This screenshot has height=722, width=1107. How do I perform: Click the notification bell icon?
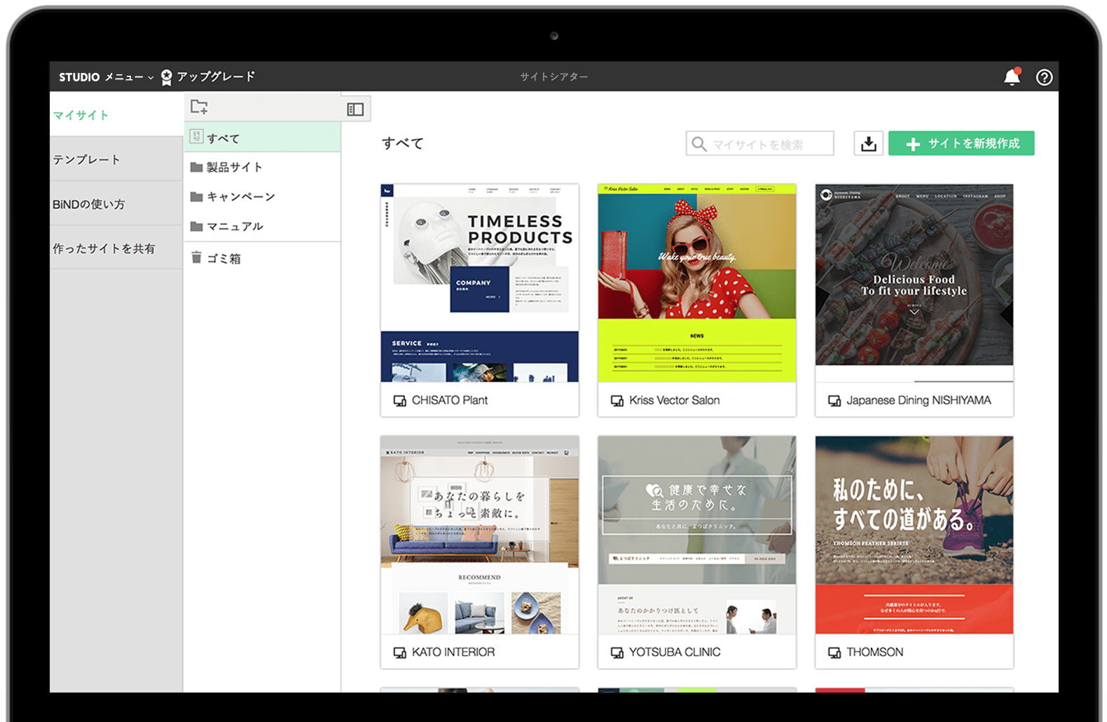tap(1012, 77)
